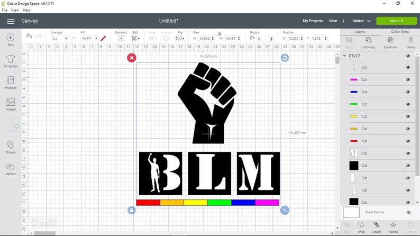Toggle the size aspect ratio lock
This screenshot has width=420, height=236.
click(220, 34)
